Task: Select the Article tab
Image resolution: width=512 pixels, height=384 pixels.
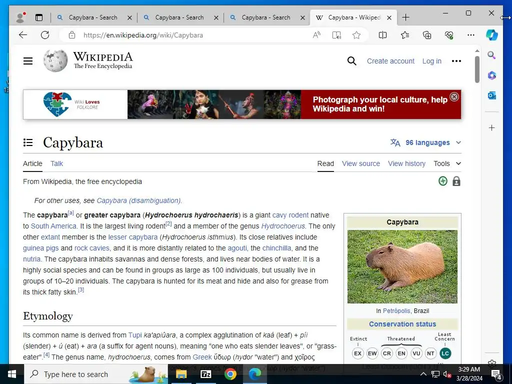Action: pyautogui.click(x=32, y=163)
